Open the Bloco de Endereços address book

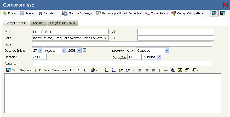pos(77,13)
